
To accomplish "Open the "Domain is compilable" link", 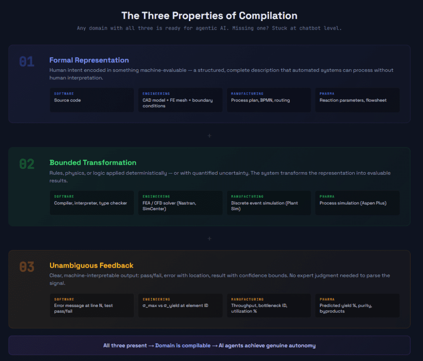I will point(183,345).
